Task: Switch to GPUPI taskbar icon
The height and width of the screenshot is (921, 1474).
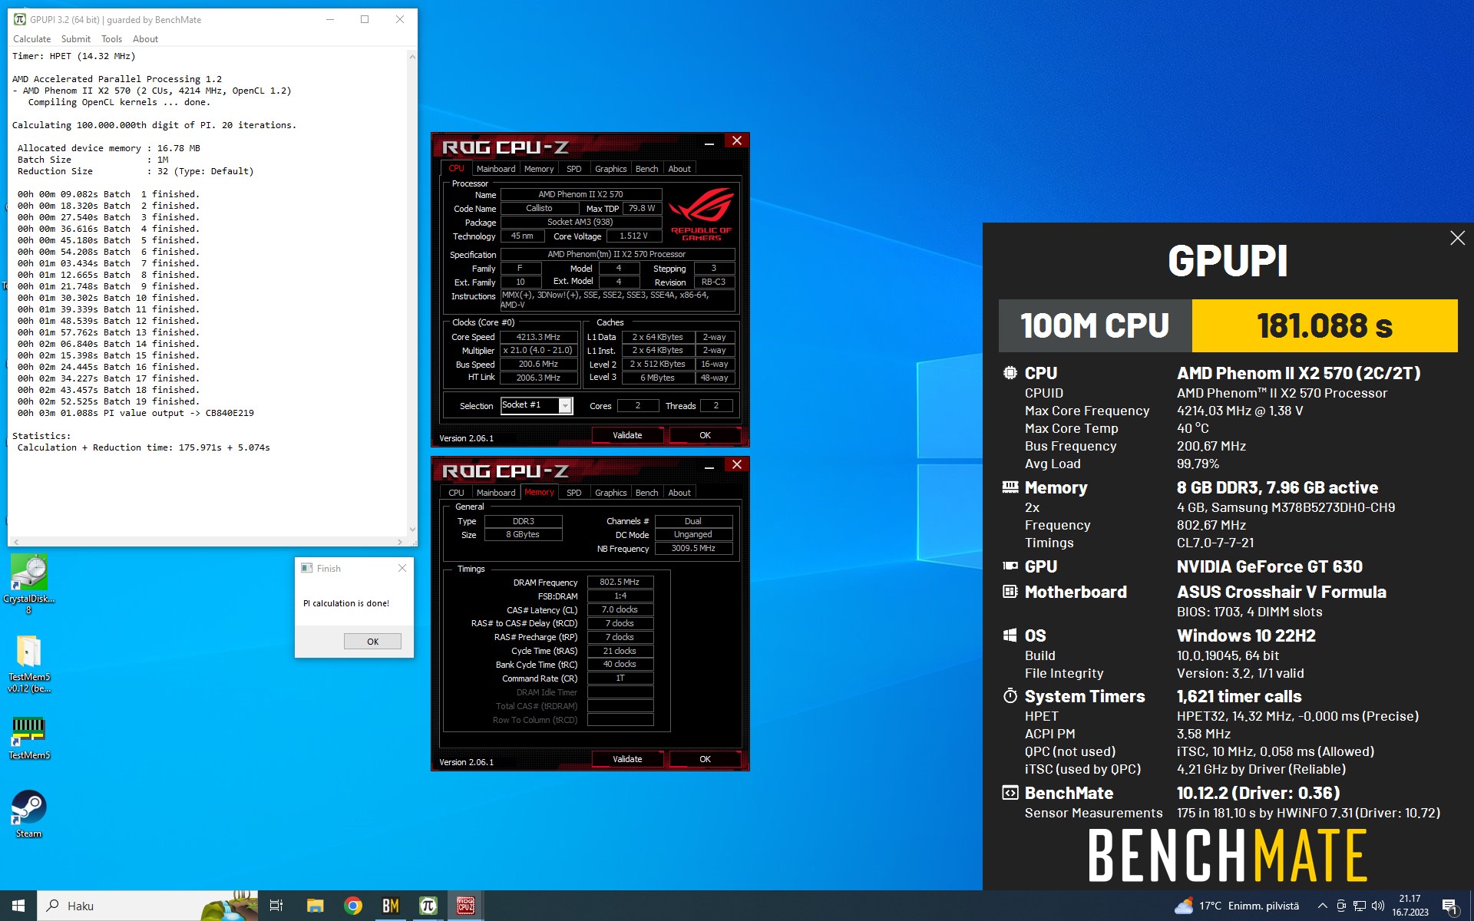Action: point(428,906)
